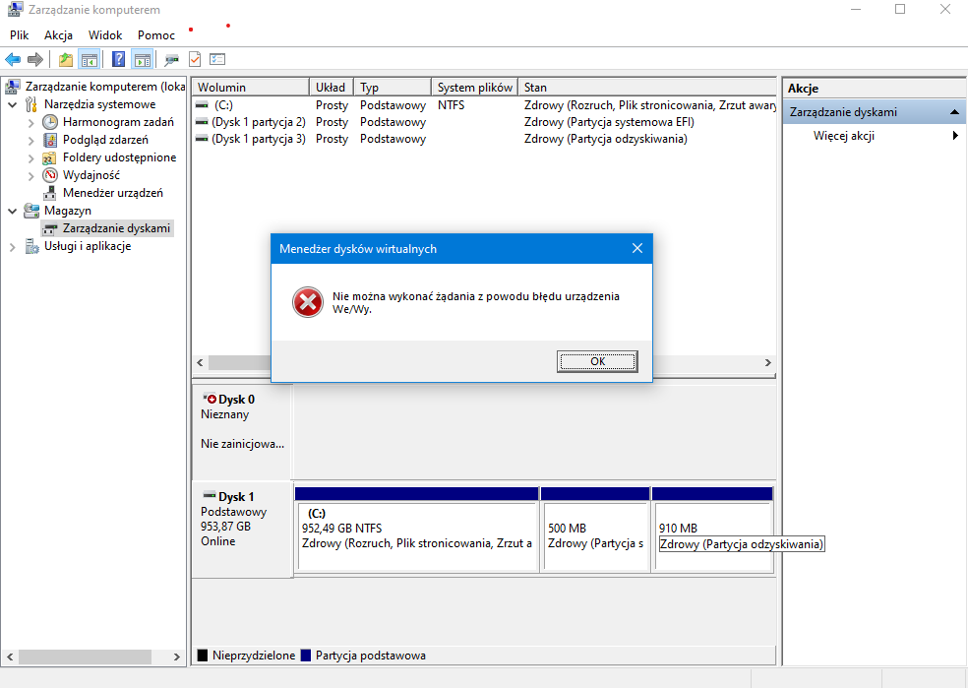
Task: Toggle the console tree pane icon
Action: 89,59
